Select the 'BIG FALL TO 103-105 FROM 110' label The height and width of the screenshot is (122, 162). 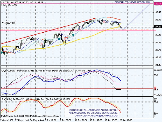pos(132,2)
